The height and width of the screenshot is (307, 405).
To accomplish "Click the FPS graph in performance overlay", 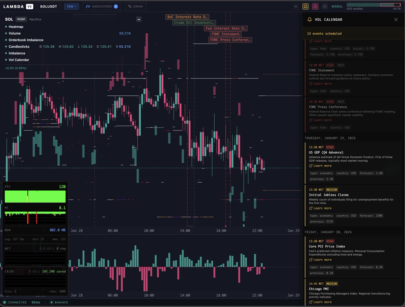I will pyautogui.click(x=35, y=196).
